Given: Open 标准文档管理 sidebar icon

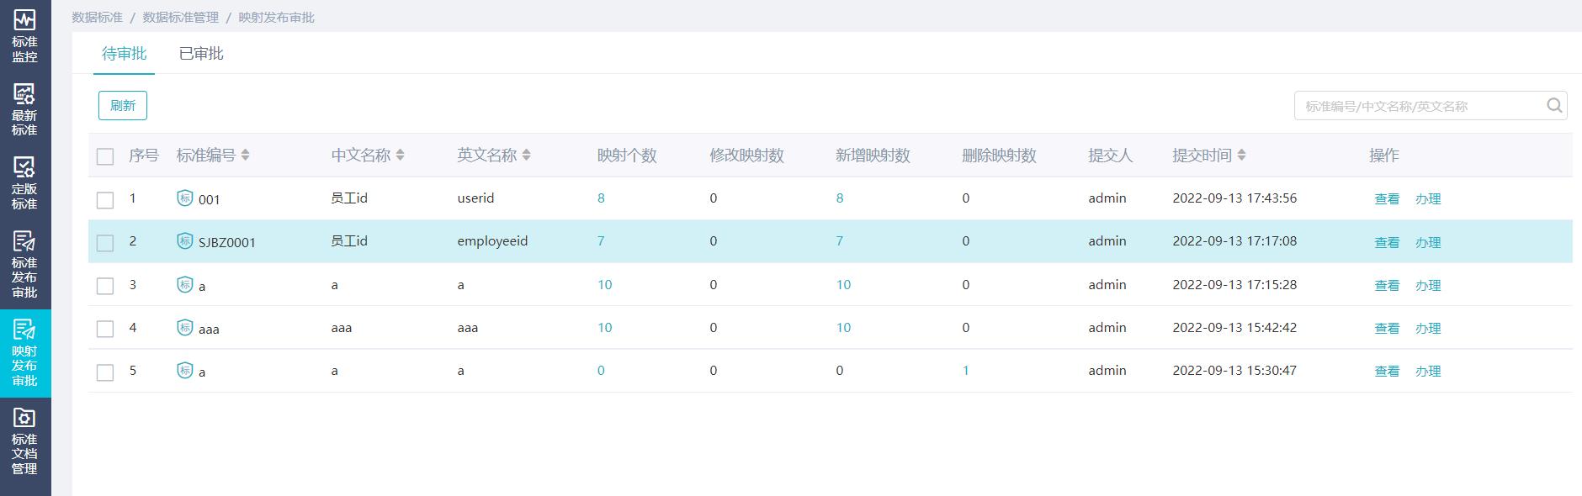Looking at the screenshot, I should tap(24, 440).
